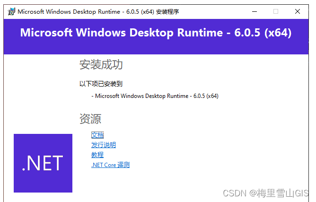Click the window title bar text
This screenshot has height=202, width=316.
pos(98,12)
